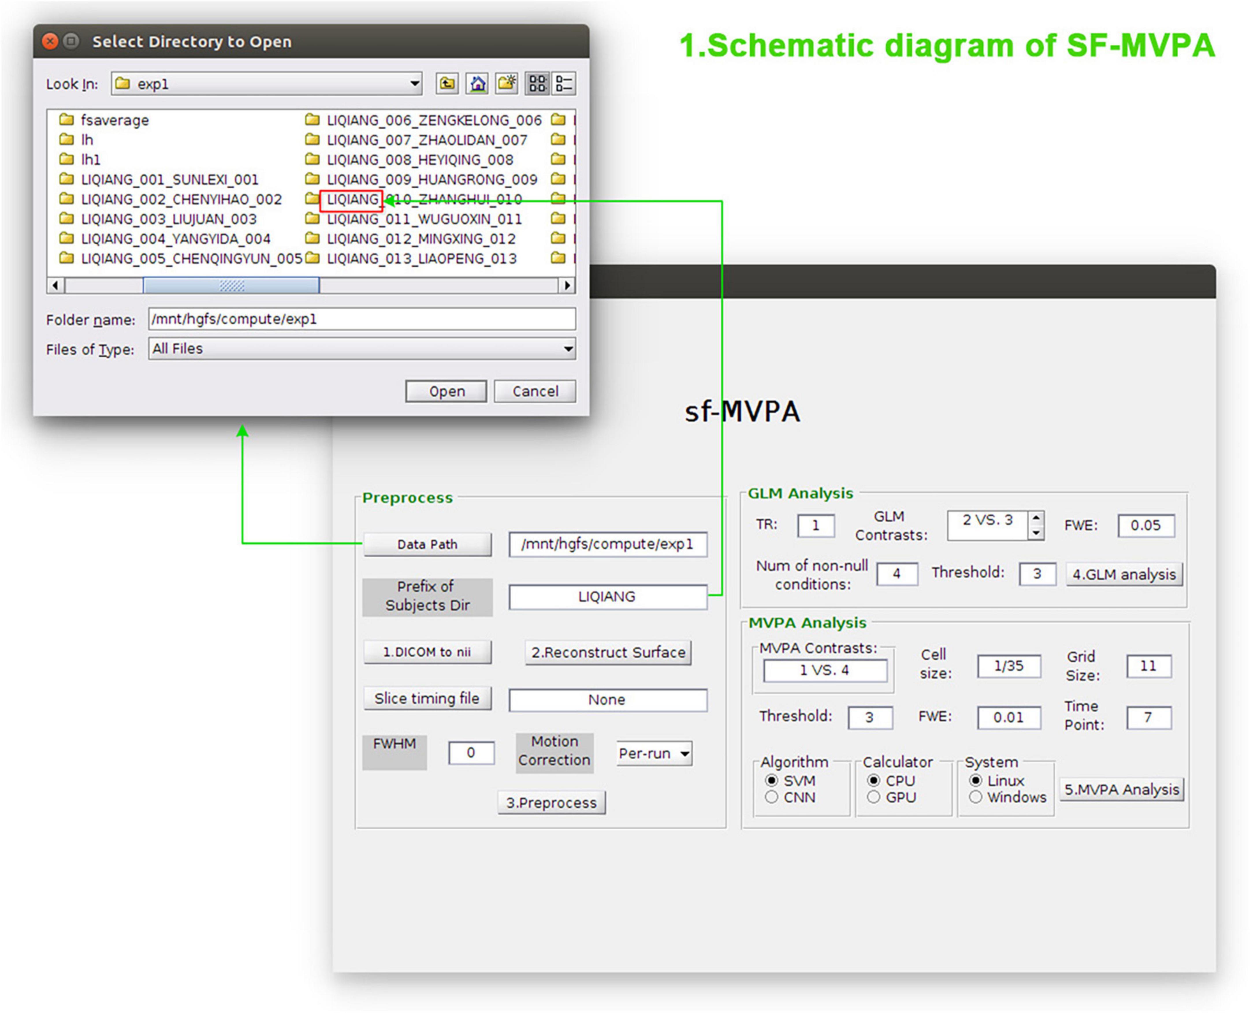Click the MVPA FWE 0.01 field
The image size is (1250, 1013).
click(1009, 718)
